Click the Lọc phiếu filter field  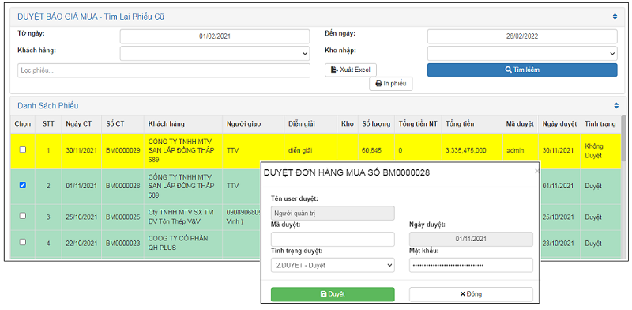[x=164, y=70]
